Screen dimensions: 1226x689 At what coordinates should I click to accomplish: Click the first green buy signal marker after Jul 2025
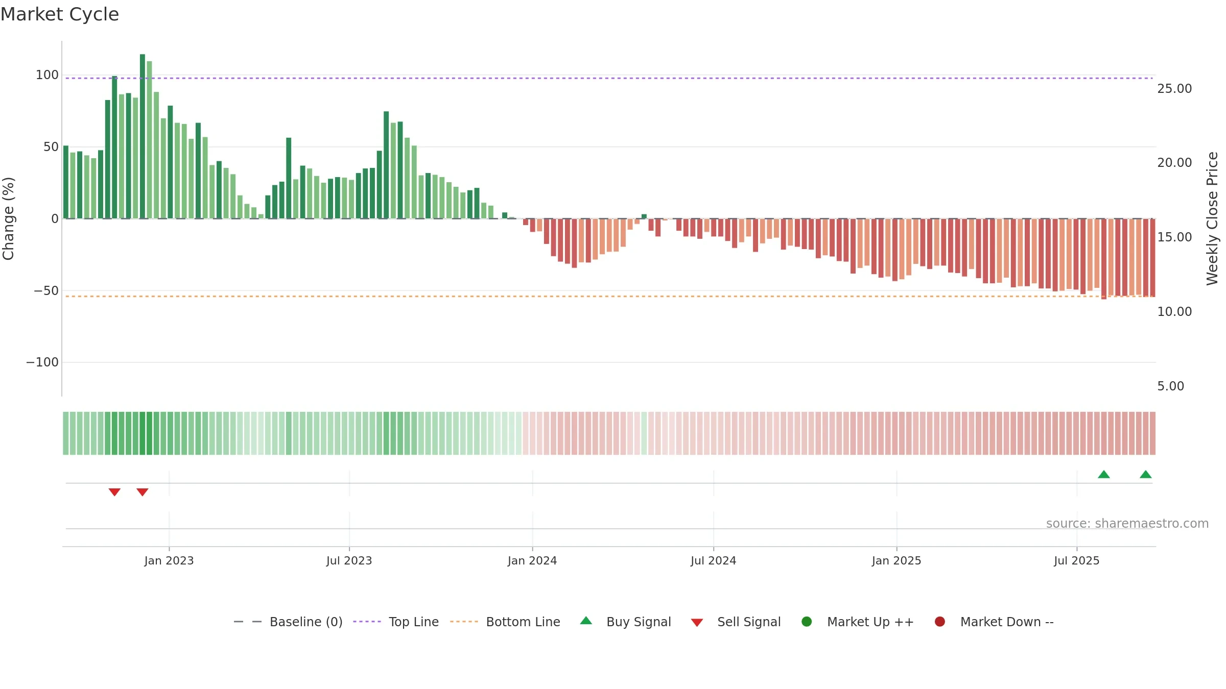pos(1104,474)
